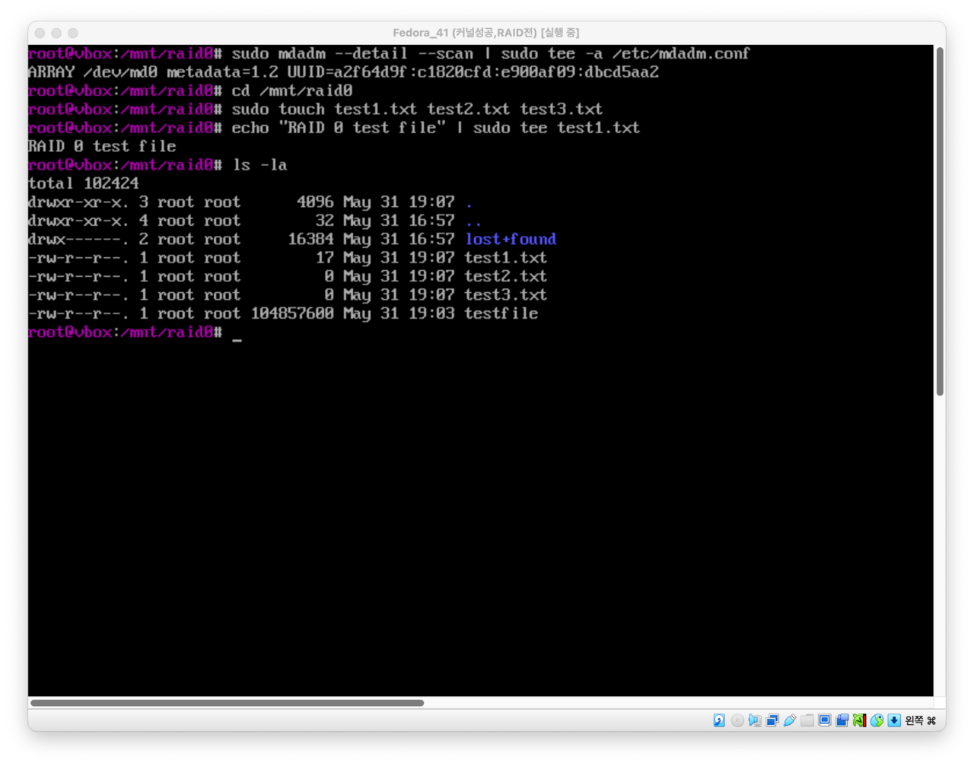Toggle the mouse integration indicator
Image resolution: width=974 pixels, height=766 pixels.
point(877,720)
